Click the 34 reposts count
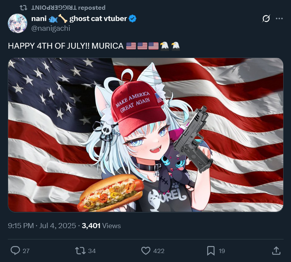Screen dimensions: 291x262 [92, 251]
